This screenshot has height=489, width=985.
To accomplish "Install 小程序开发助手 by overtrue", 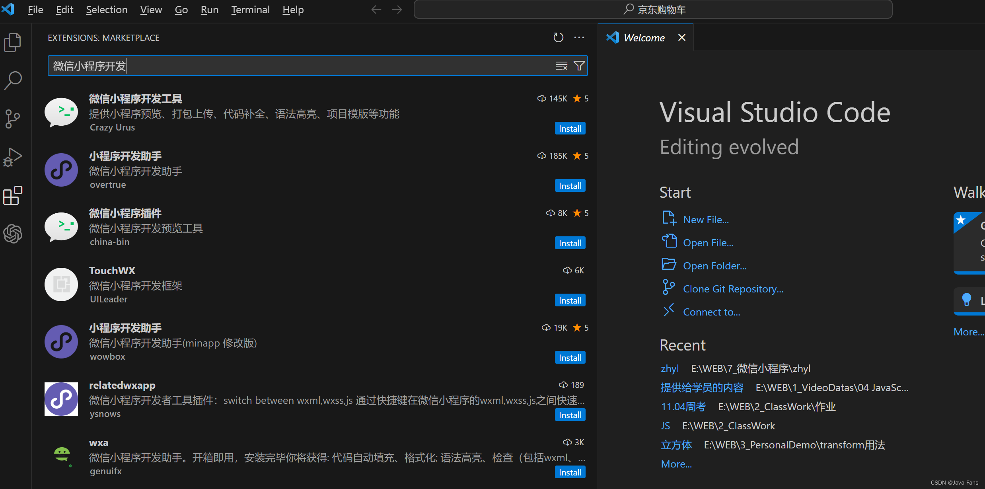I will (x=570, y=186).
